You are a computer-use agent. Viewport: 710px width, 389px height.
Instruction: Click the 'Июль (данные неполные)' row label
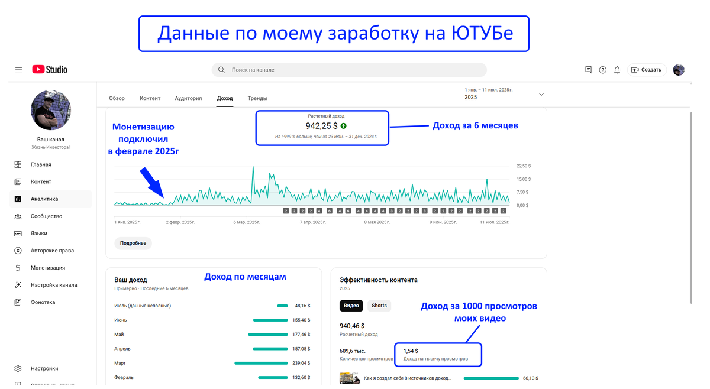click(143, 306)
